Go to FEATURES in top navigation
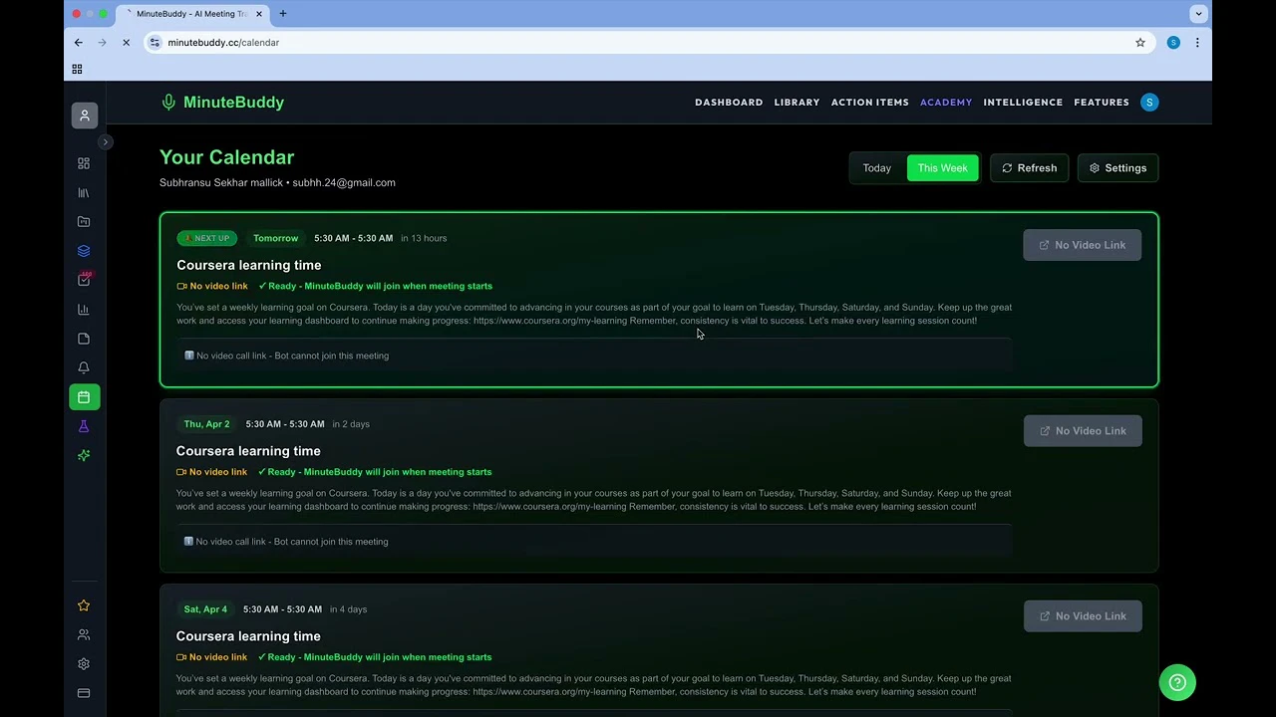Image resolution: width=1276 pixels, height=717 pixels. [1102, 102]
